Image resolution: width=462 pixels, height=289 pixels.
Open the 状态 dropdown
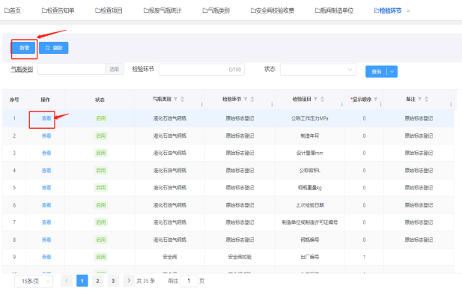click(x=318, y=70)
